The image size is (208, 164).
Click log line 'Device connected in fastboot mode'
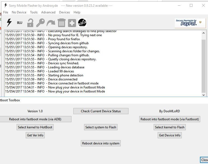52,83
